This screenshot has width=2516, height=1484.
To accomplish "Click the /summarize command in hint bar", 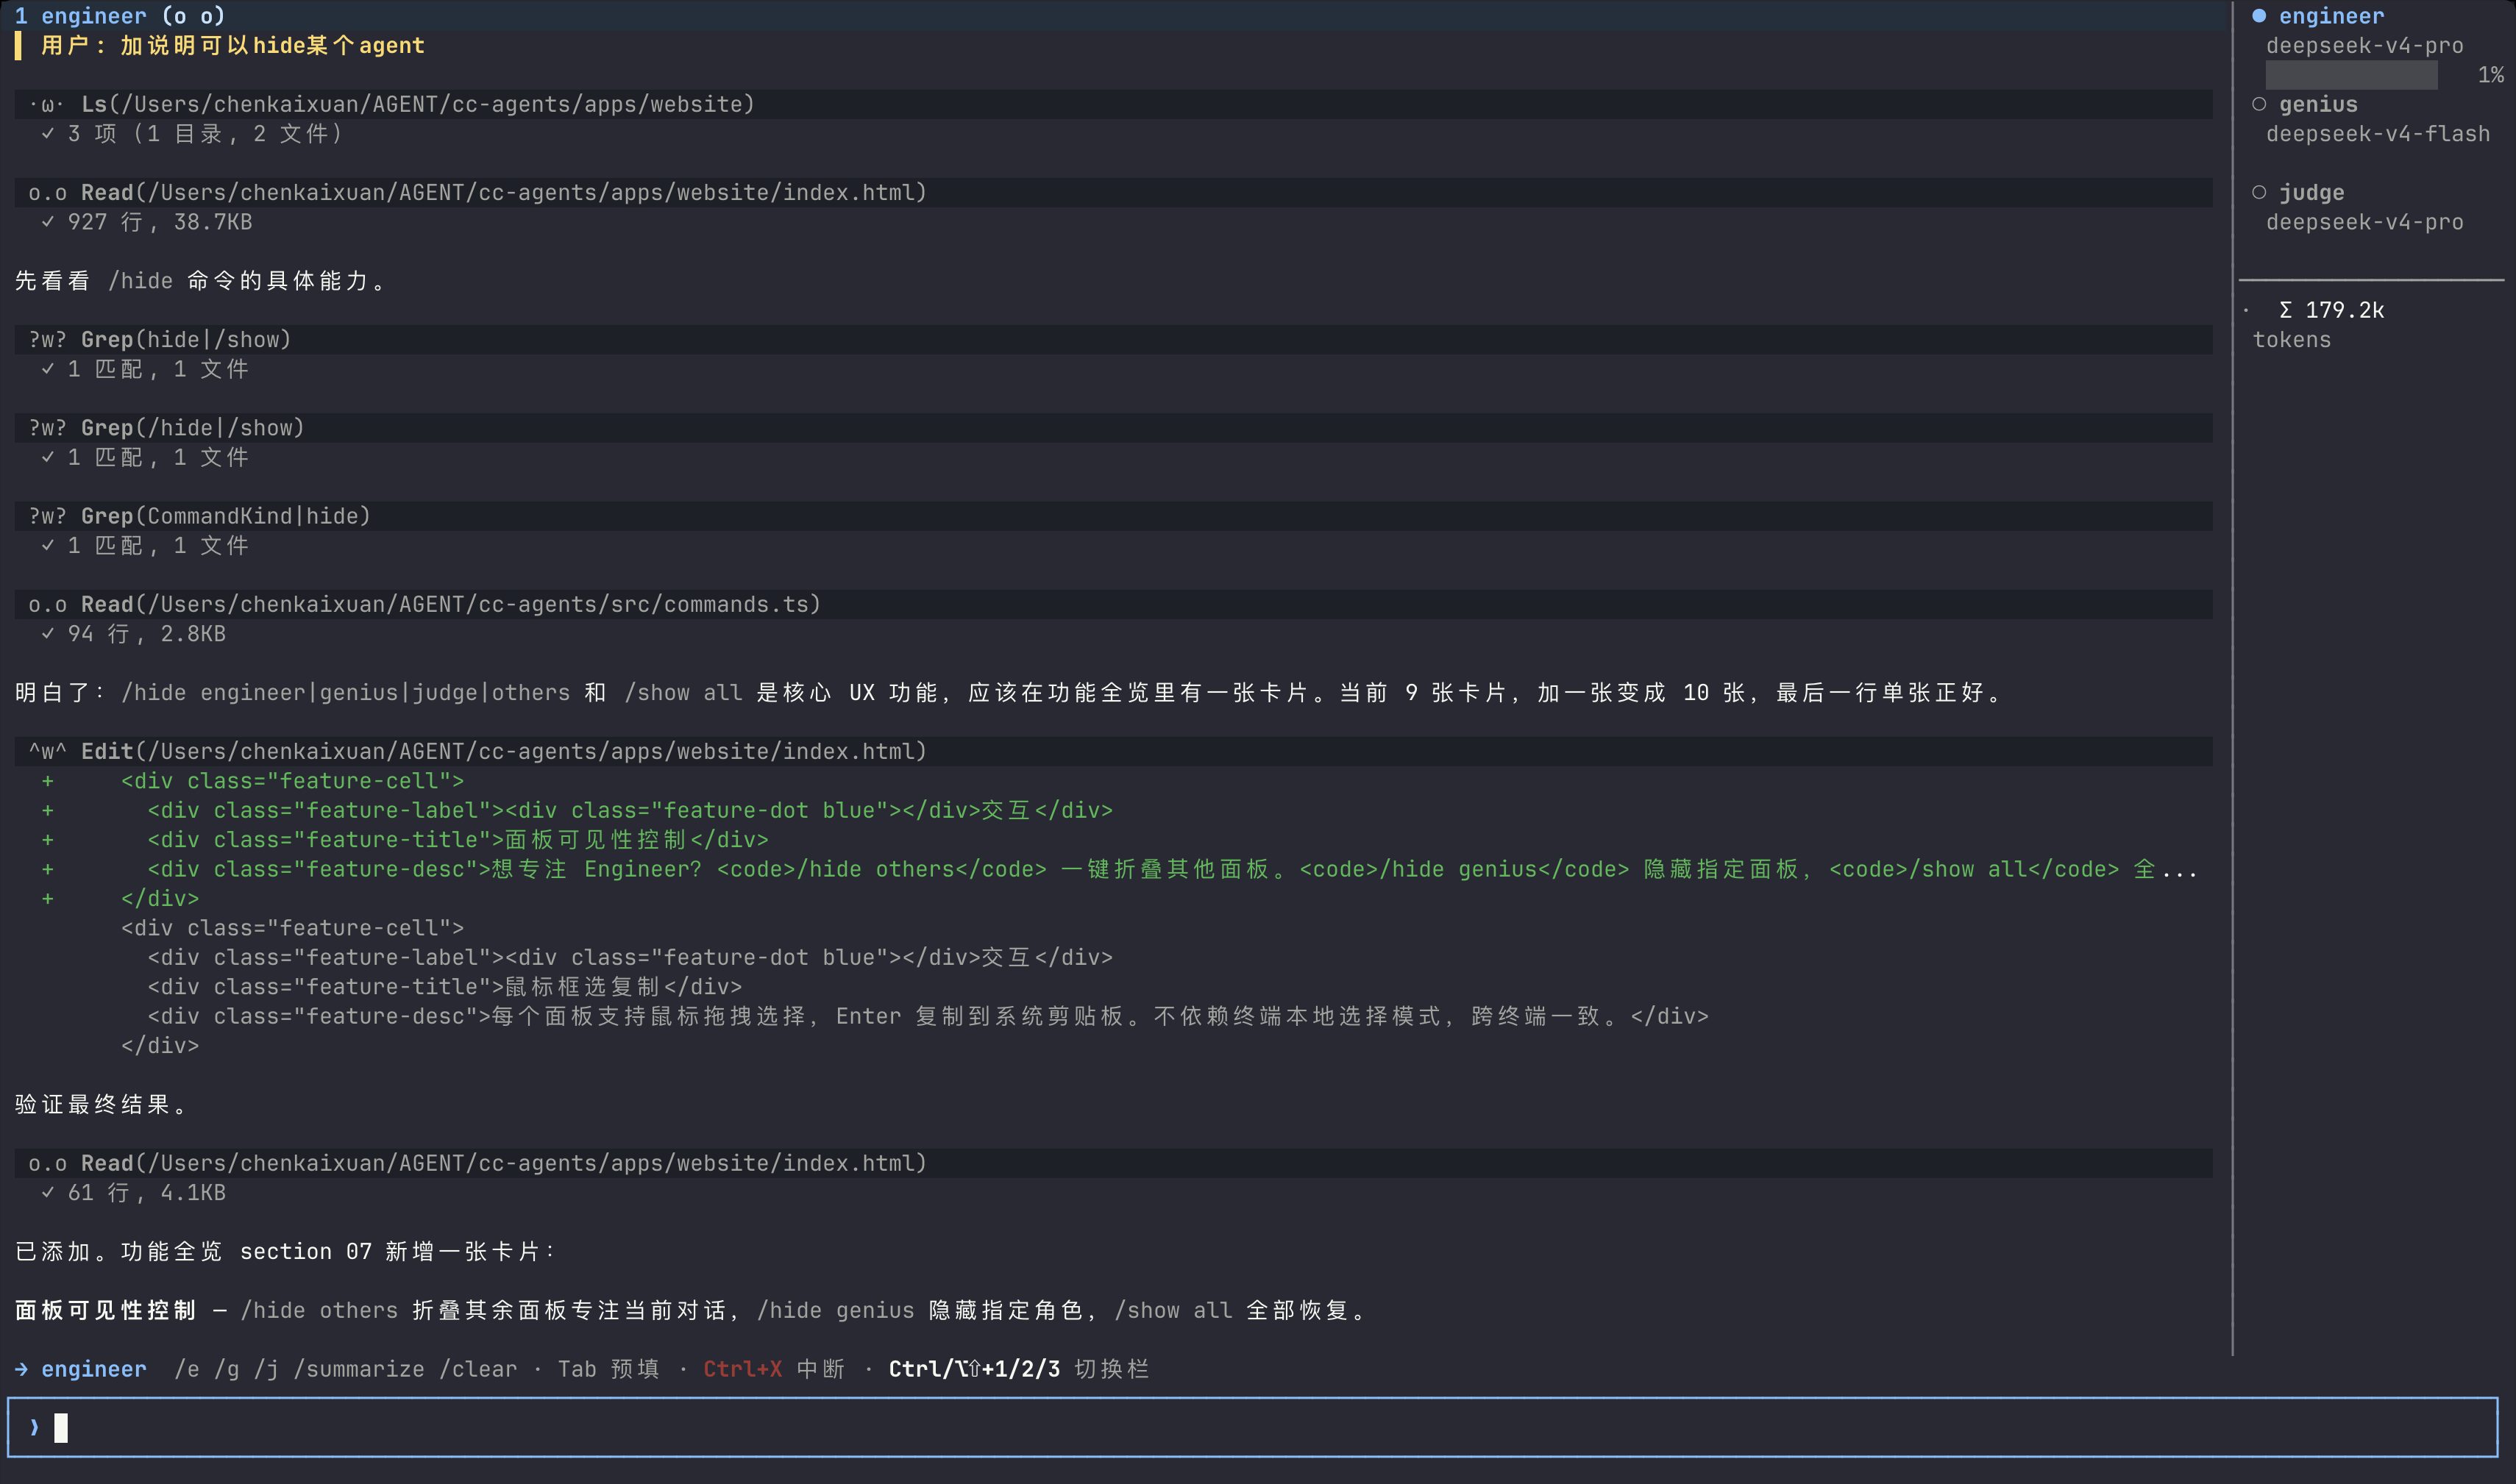I will coord(359,1369).
